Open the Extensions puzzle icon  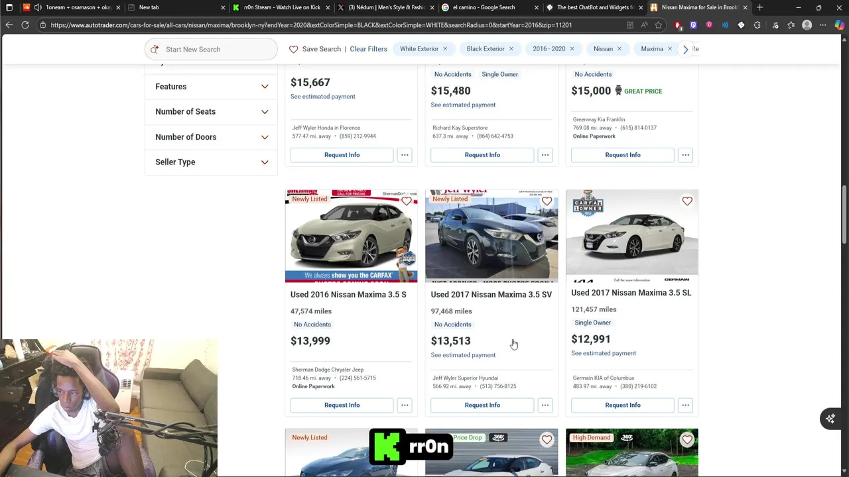pos(757,25)
